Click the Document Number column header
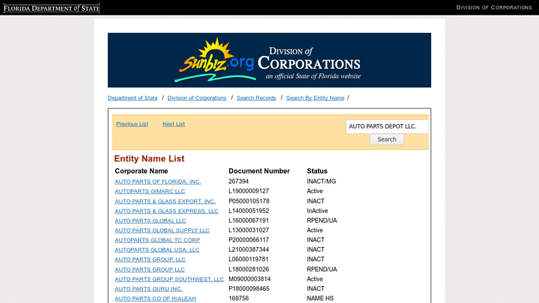Screen dimensions: 539x303 tap(259, 171)
